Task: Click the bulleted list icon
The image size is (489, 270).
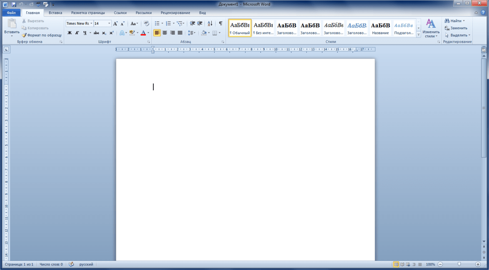Action: click(157, 24)
